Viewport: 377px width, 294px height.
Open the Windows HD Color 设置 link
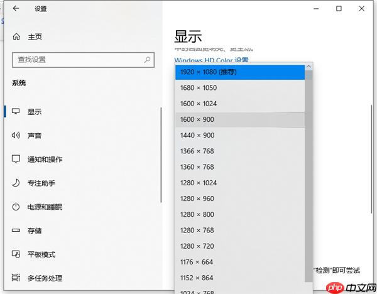[x=211, y=60]
